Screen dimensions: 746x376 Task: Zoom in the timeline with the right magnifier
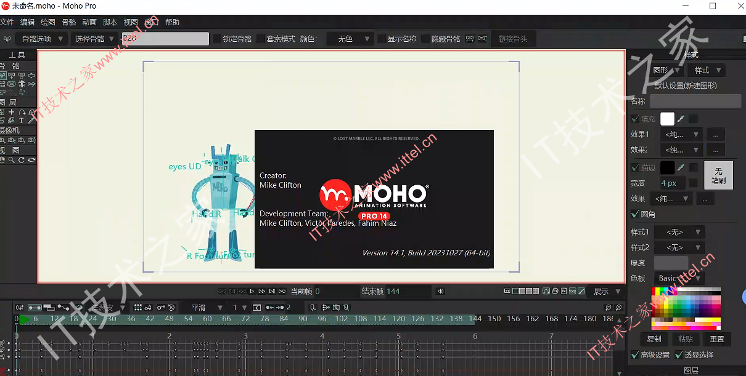(x=618, y=307)
